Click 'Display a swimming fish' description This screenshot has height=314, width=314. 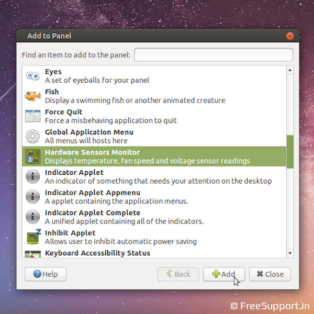[135, 100]
